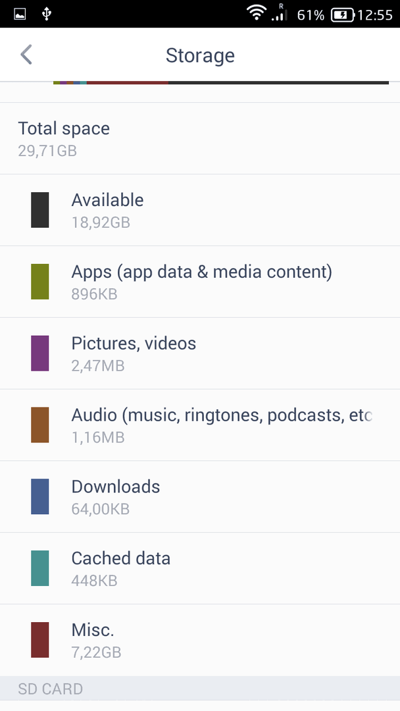Image resolution: width=400 pixels, height=711 pixels.
Task: Open Apps (app data & media content)
Action: click(200, 282)
